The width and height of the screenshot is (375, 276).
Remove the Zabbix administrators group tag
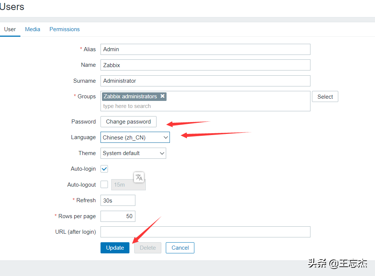click(162, 96)
